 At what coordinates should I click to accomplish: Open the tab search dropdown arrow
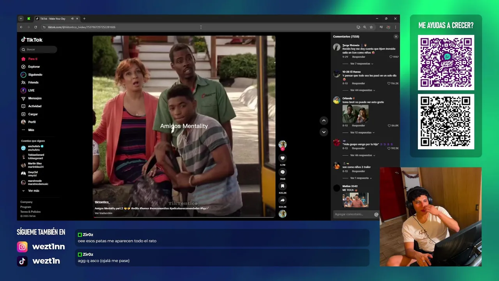(21, 19)
